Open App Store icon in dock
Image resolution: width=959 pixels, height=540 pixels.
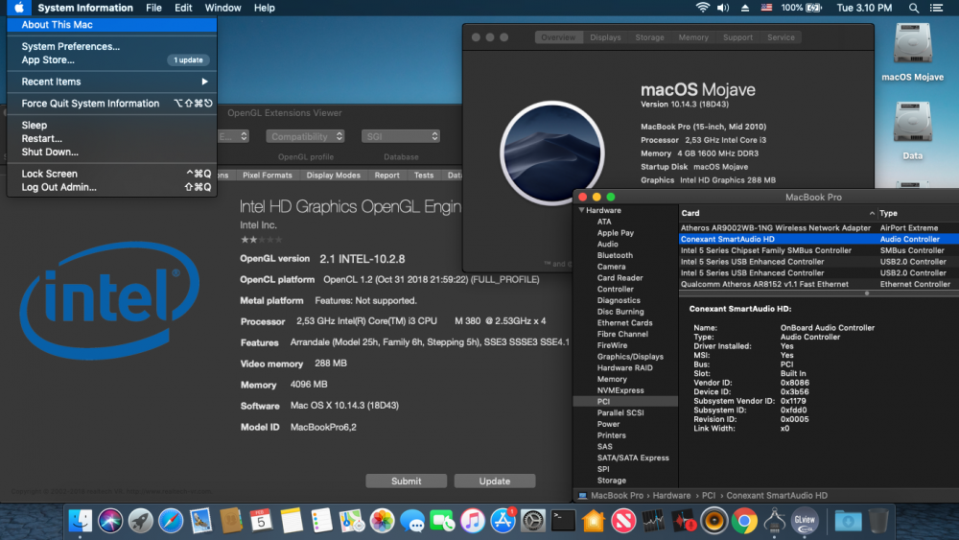pos(503,521)
